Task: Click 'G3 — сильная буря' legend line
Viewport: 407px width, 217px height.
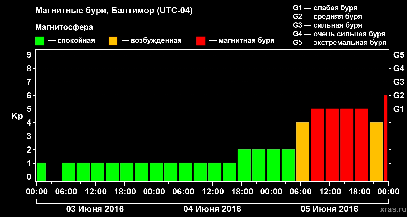Action: click(x=327, y=25)
